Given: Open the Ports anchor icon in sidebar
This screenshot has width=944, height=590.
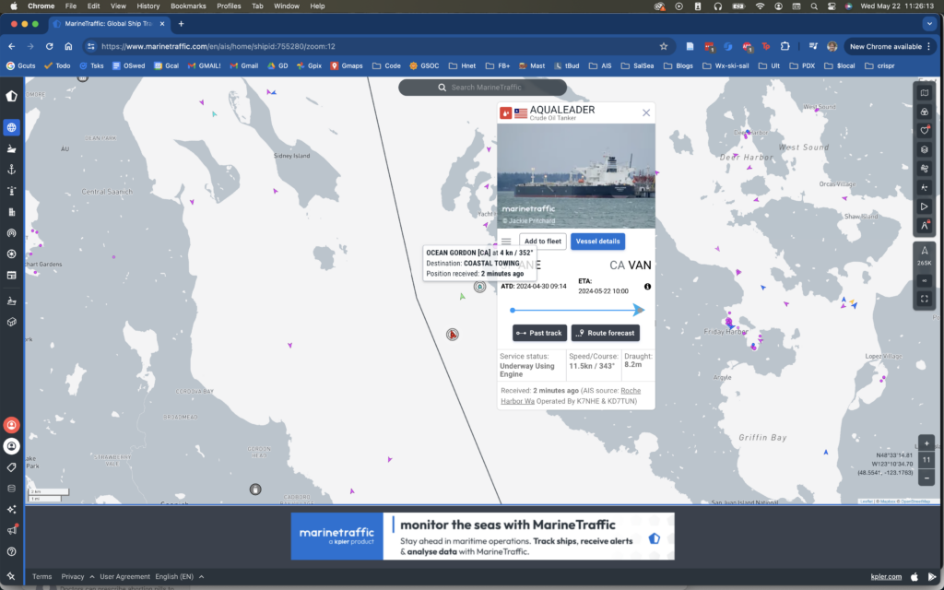Looking at the screenshot, I should 11,170.
